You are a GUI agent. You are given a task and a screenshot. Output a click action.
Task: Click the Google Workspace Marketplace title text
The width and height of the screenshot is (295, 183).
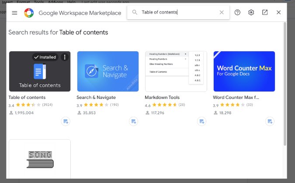tap(80, 13)
